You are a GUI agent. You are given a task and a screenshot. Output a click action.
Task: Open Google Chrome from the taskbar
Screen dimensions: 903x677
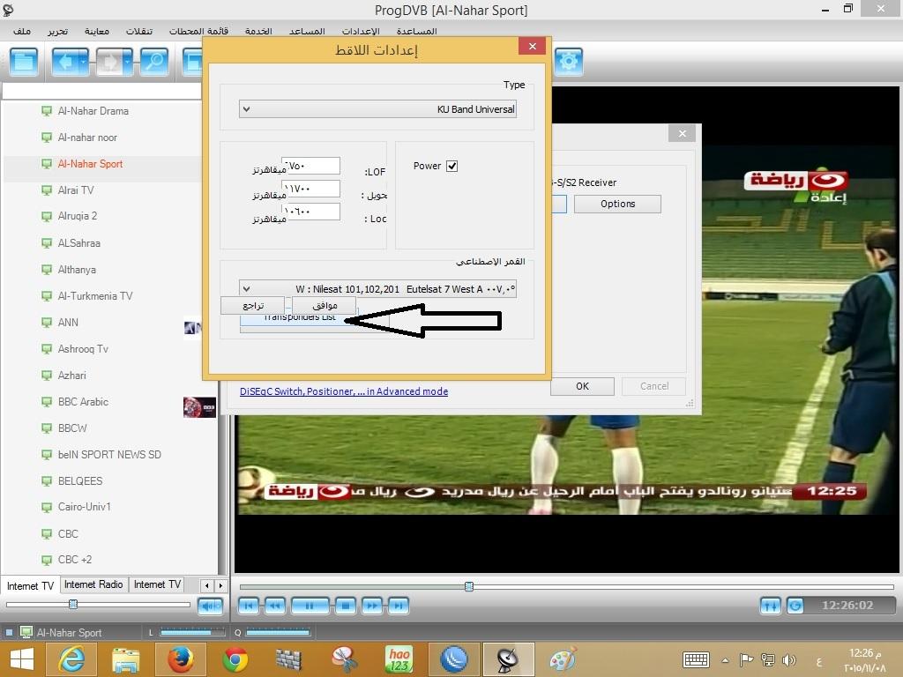point(235,659)
